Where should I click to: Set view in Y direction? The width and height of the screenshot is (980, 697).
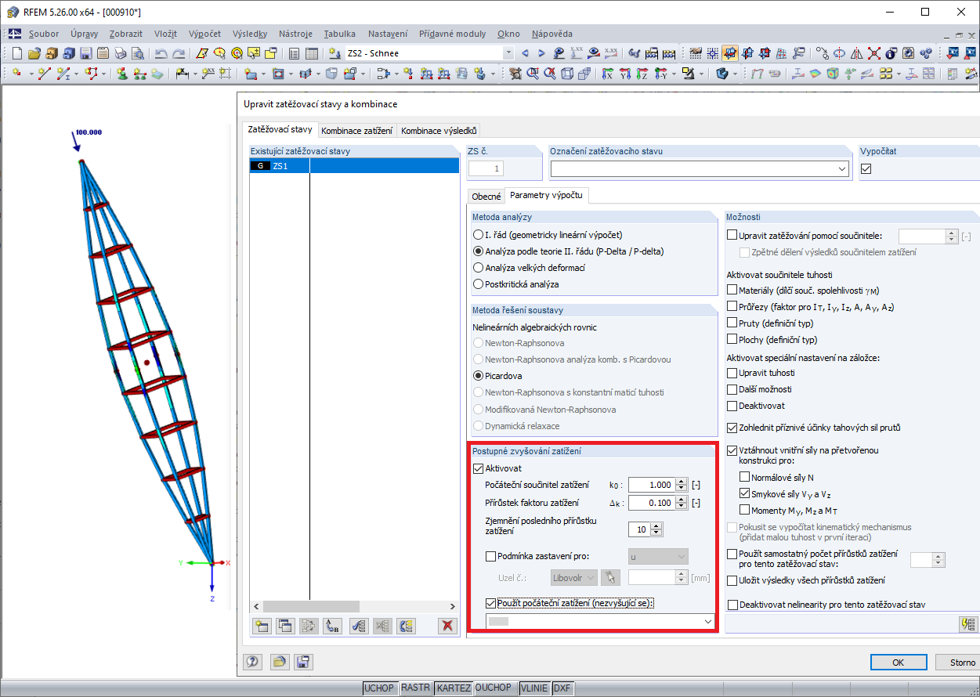point(624,74)
